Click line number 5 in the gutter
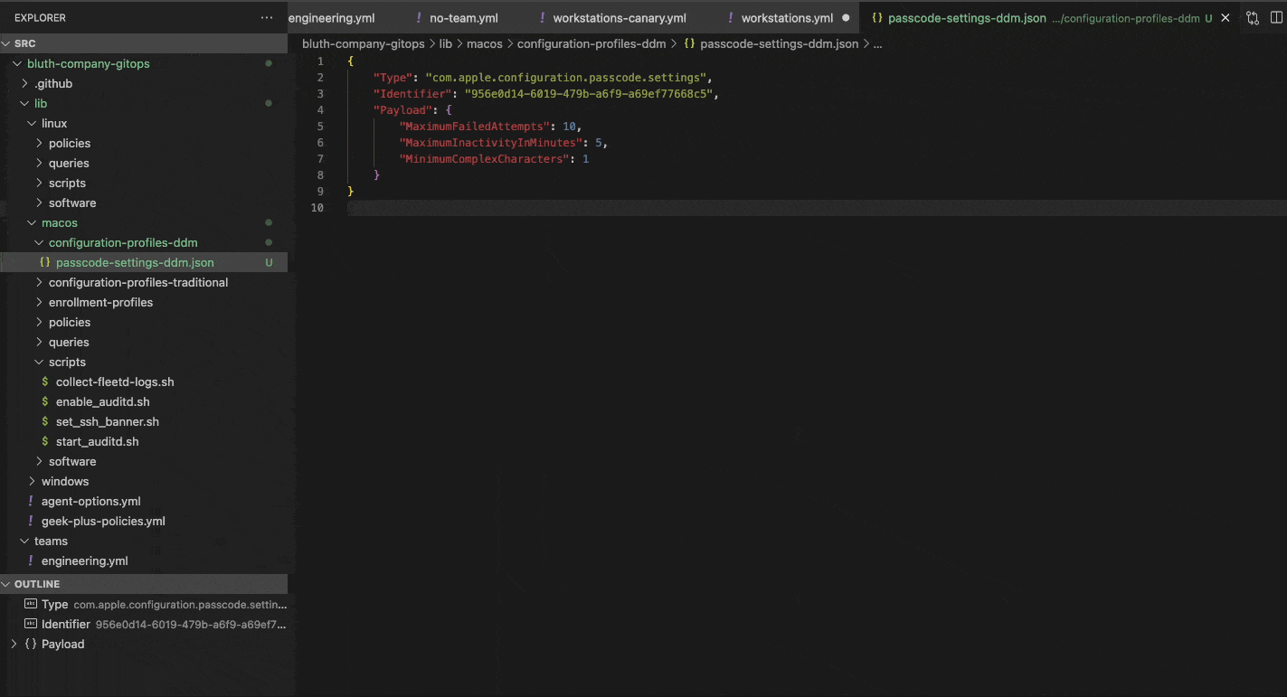The height and width of the screenshot is (697, 1287). click(x=320, y=127)
